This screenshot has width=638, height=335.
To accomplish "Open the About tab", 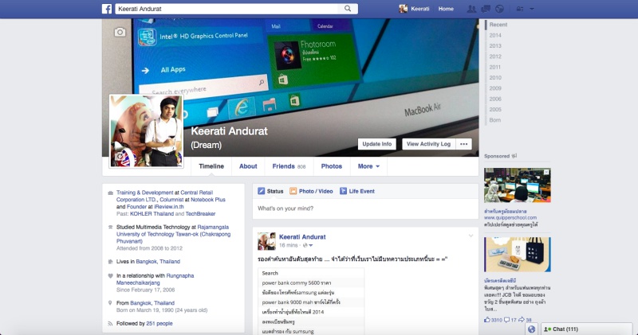I will [x=248, y=166].
